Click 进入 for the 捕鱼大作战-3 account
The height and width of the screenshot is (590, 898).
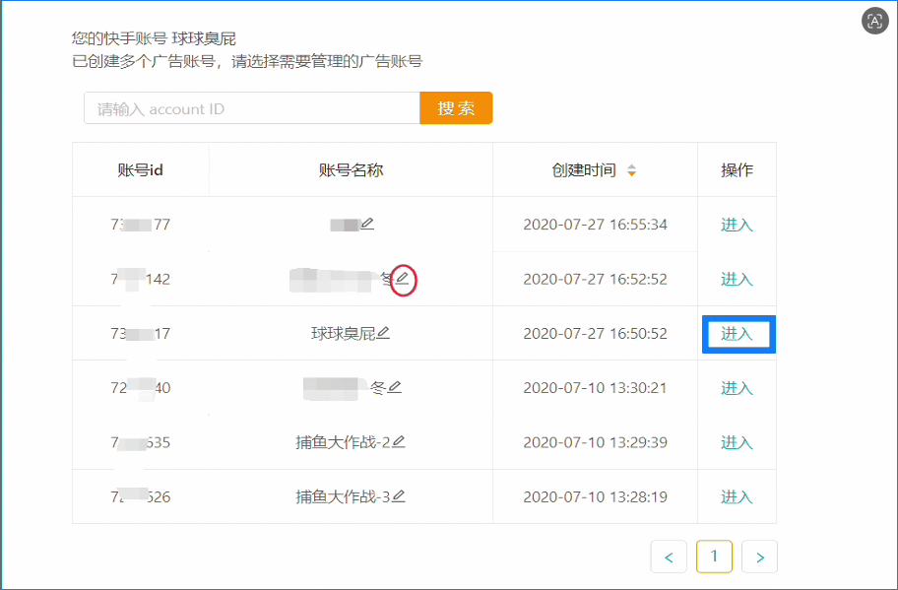tap(738, 497)
